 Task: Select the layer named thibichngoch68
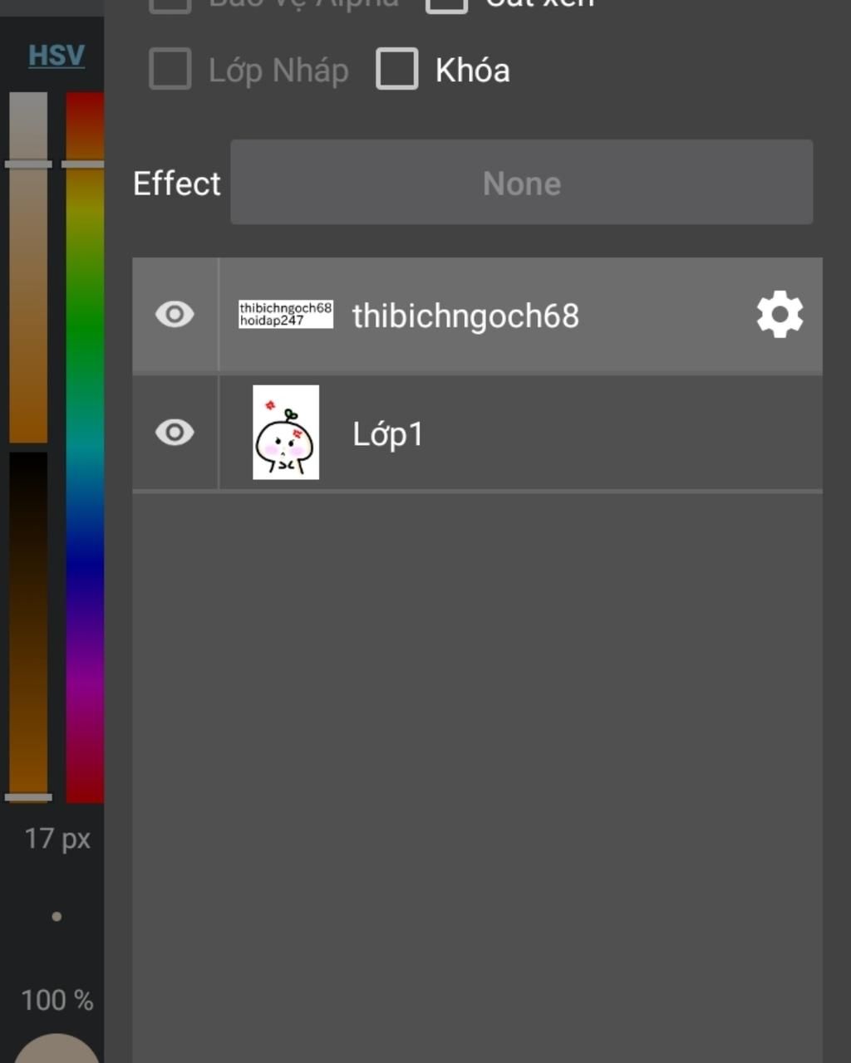[x=465, y=316]
